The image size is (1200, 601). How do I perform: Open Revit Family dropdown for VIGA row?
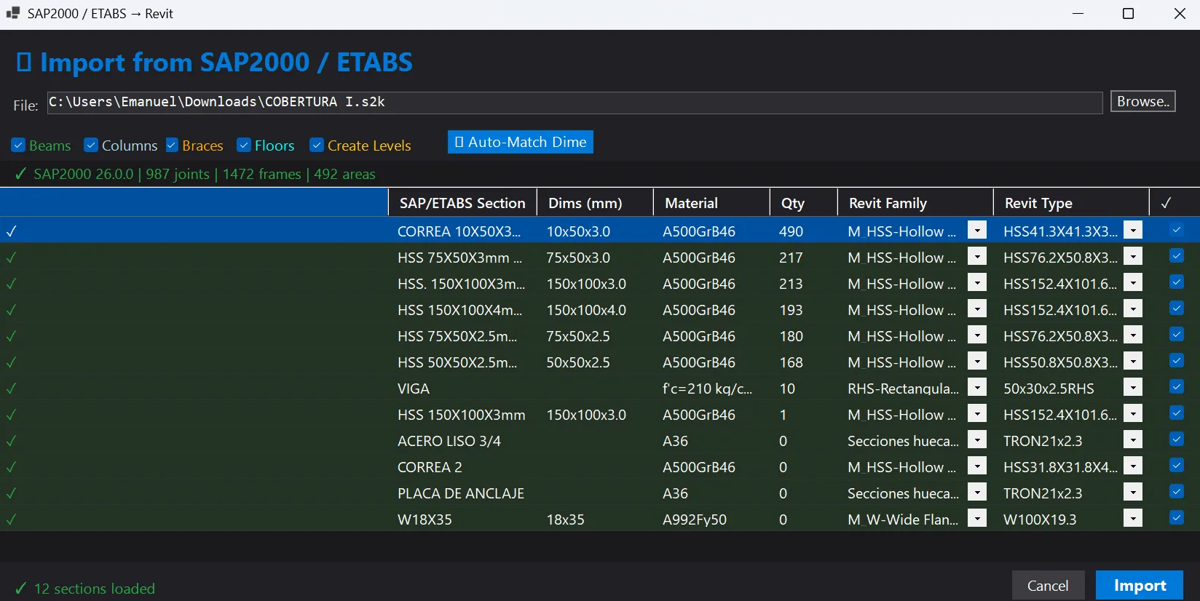(x=977, y=388)
